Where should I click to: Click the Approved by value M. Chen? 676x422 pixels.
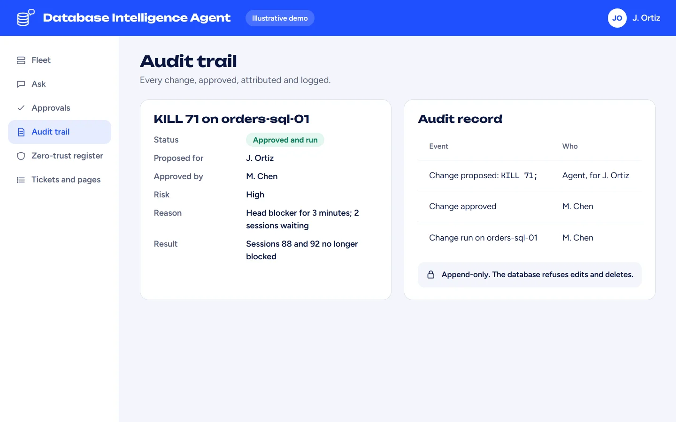261,176
